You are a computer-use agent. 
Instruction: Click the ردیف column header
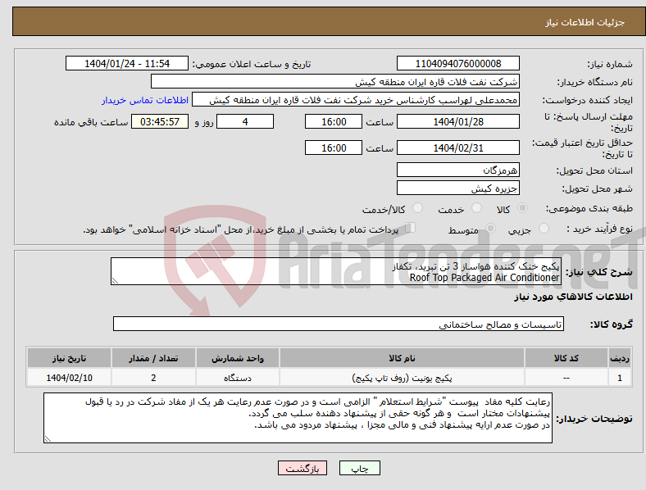(x=620, y=358)
